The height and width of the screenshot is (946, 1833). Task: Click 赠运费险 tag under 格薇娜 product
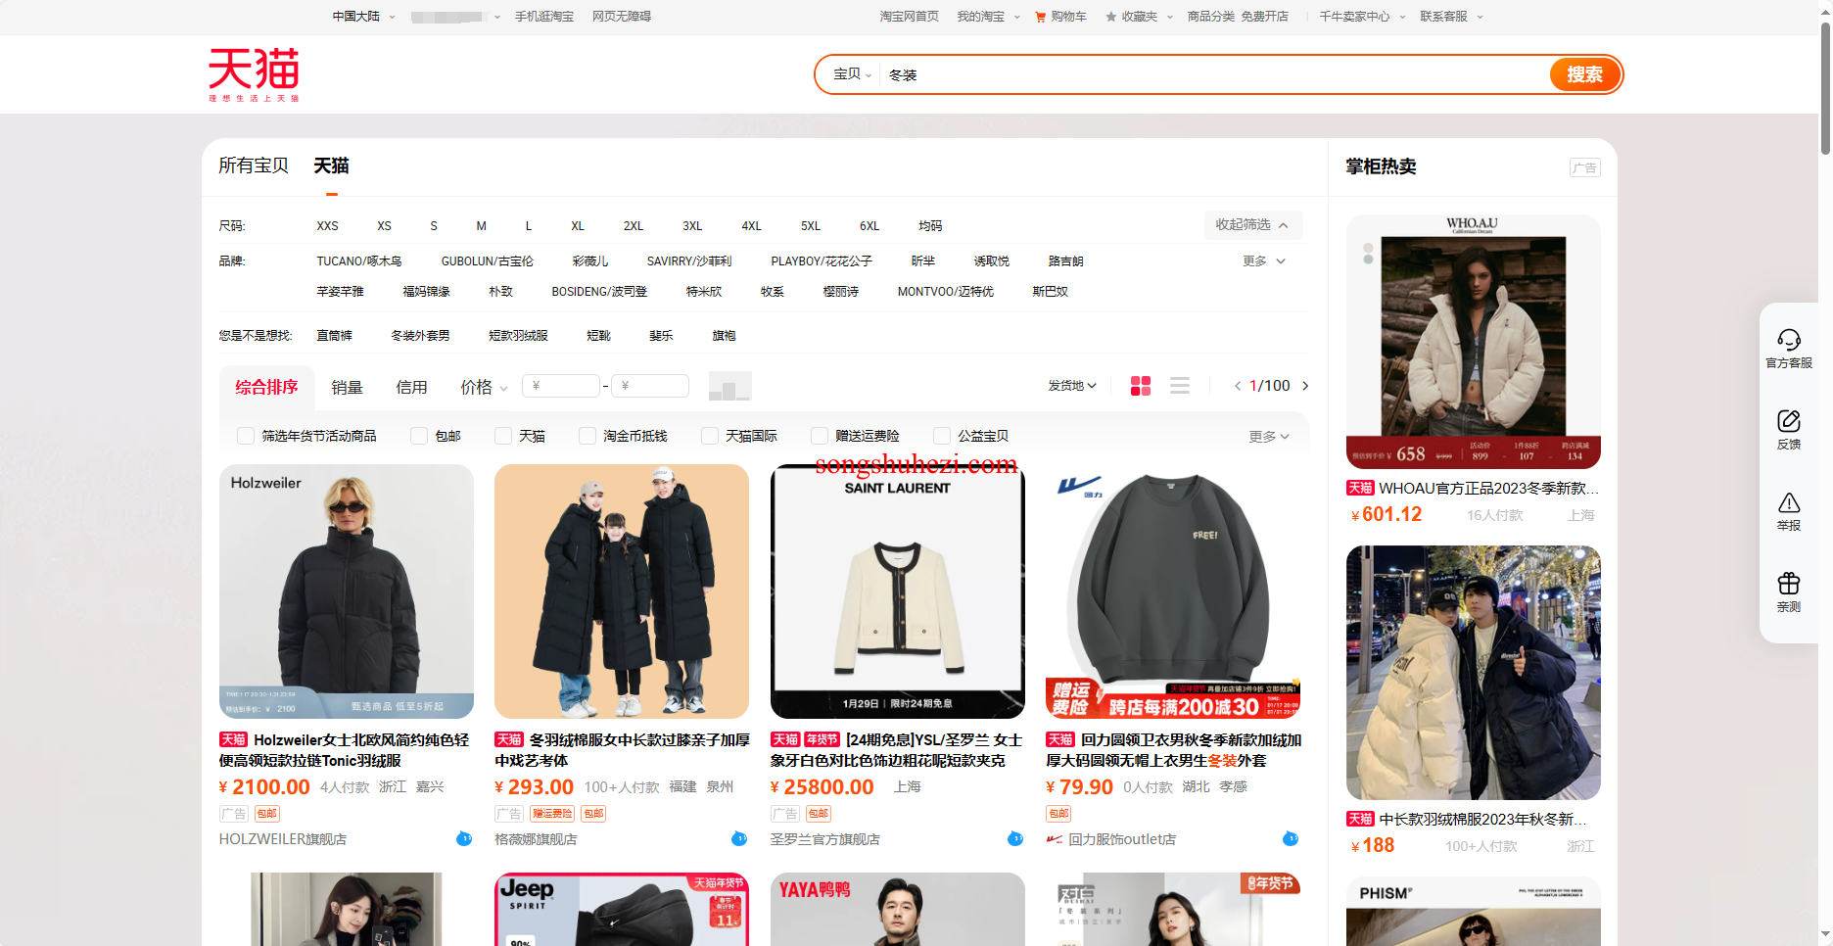coord(552,814)
